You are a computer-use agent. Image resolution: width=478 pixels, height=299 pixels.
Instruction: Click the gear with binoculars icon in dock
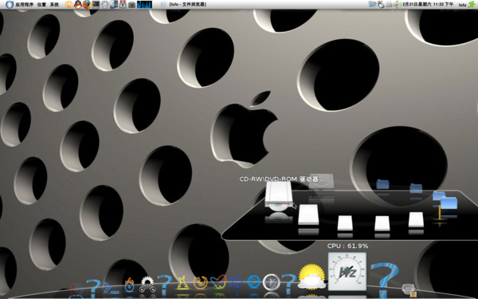click(148, 285)
